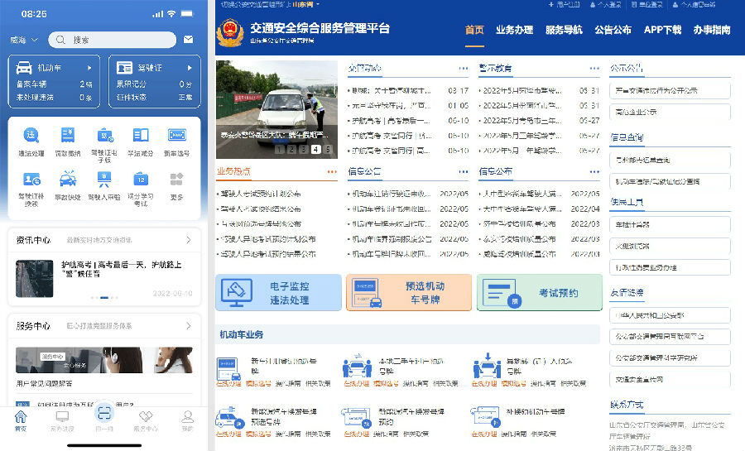Switch to the 业务办理 nav tab
The width and height of the screenshot is (745, 451).
click(514, 30)
